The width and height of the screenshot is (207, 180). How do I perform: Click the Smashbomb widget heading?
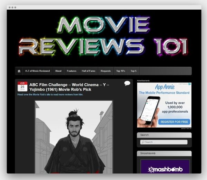click(148, 153)
